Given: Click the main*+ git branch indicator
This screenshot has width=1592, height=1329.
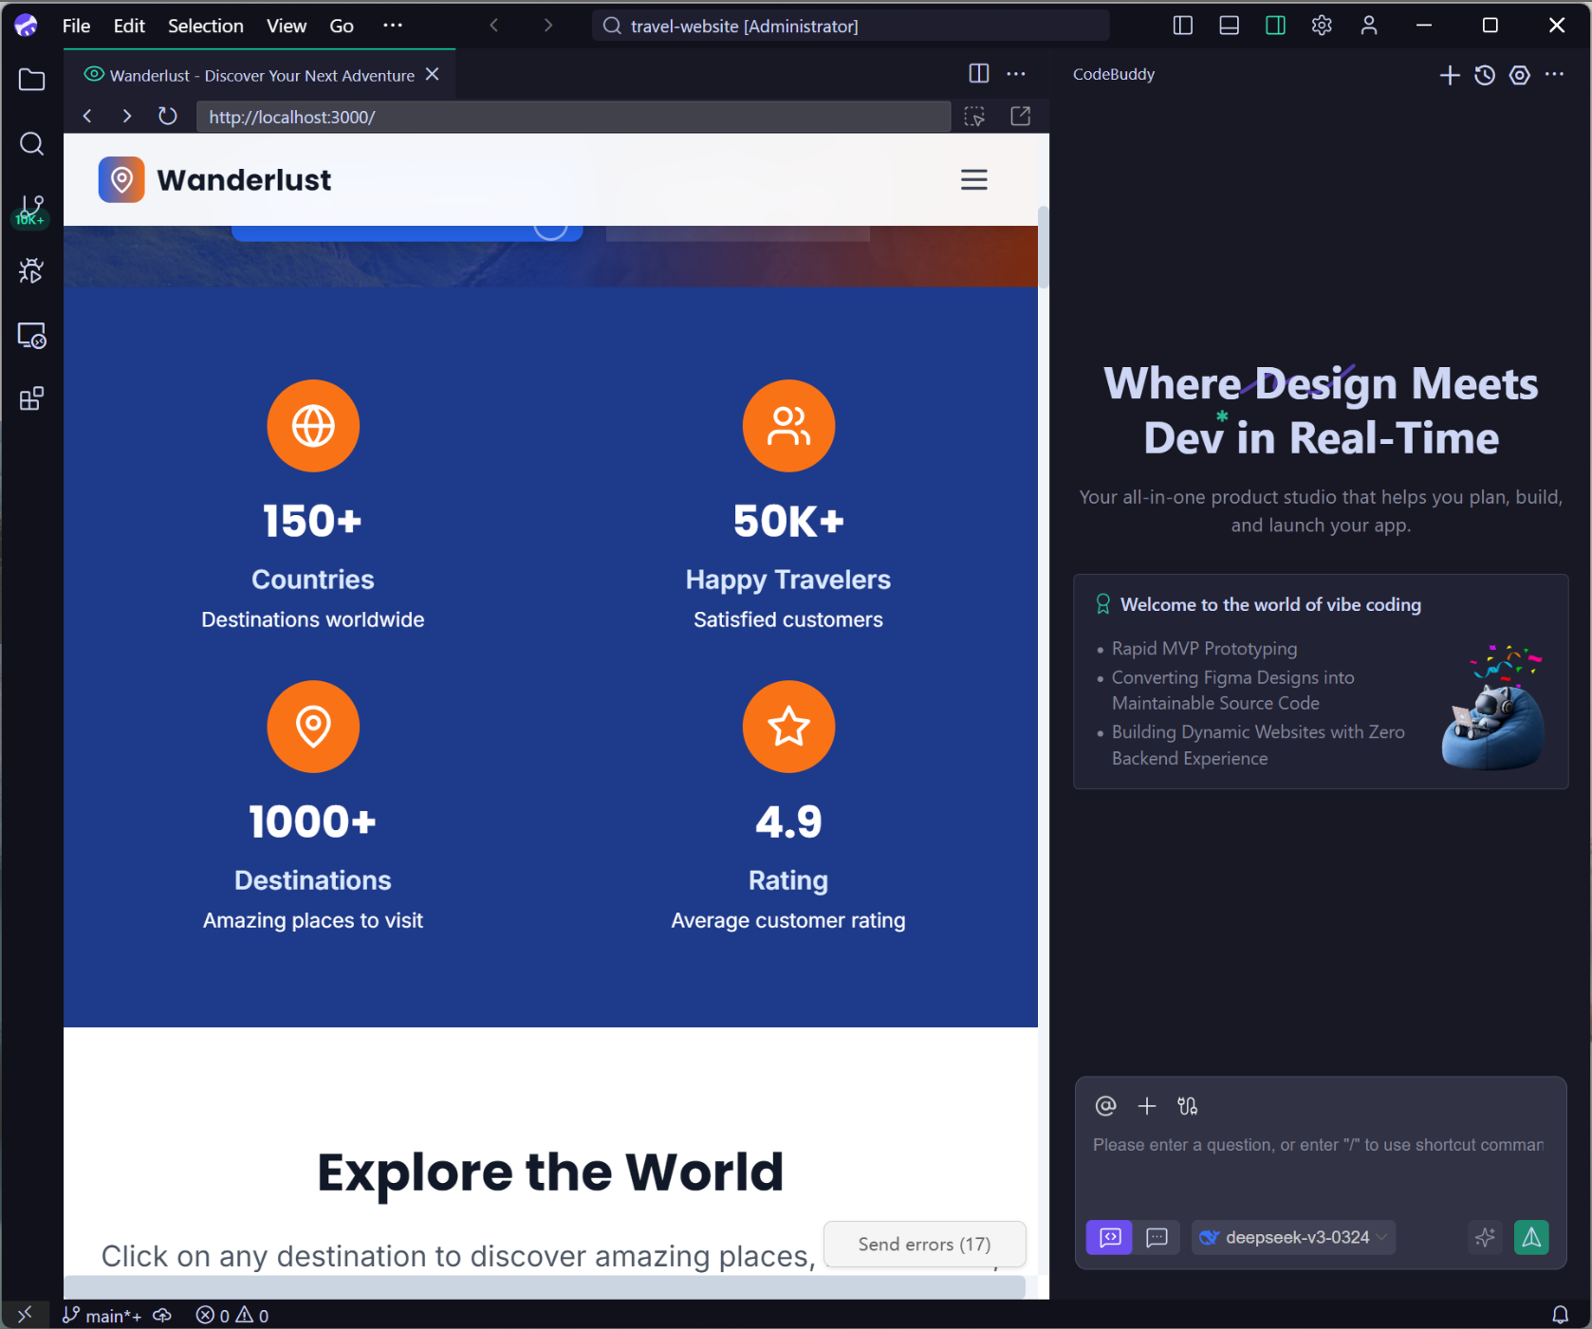Looking at the screenshot, I should [x=102, y=1315].
